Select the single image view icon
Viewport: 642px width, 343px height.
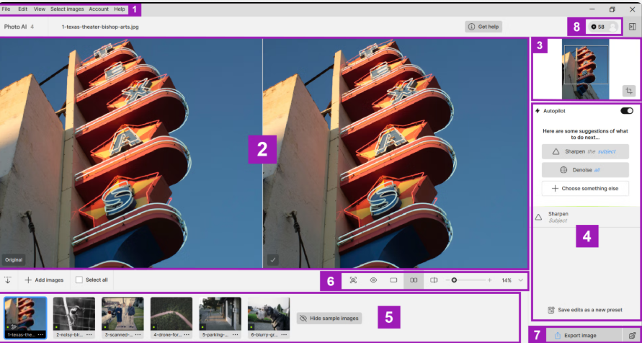tap(393, 280)
